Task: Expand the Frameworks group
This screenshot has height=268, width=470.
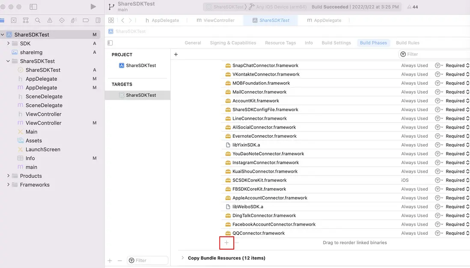Action: click(x=9, y=185)
